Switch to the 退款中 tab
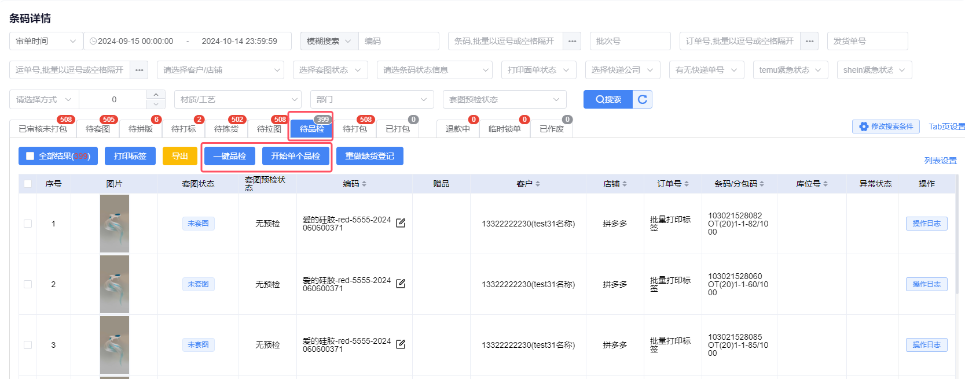The image size is (965, 379). (x=458, y=129)
